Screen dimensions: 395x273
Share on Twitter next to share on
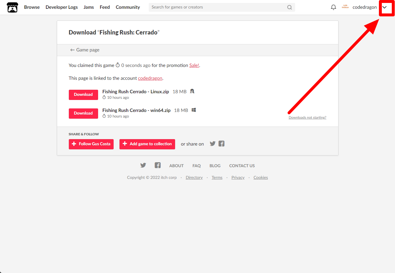coord(213,144)
